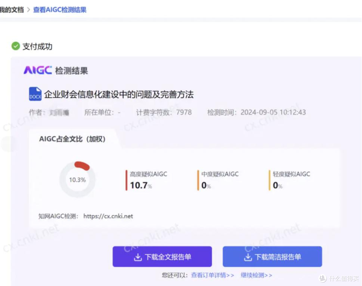Click the 查看AIGC检测结果 breadcrumb
362x286 pixels.
click(x=60, y=10)
